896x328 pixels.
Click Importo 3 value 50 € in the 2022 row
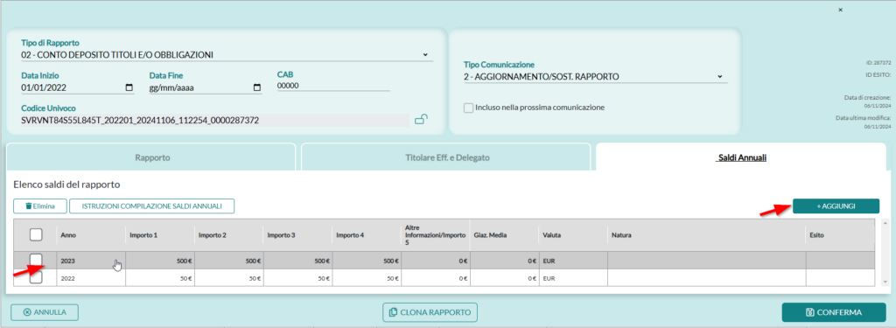coord(297,278)
